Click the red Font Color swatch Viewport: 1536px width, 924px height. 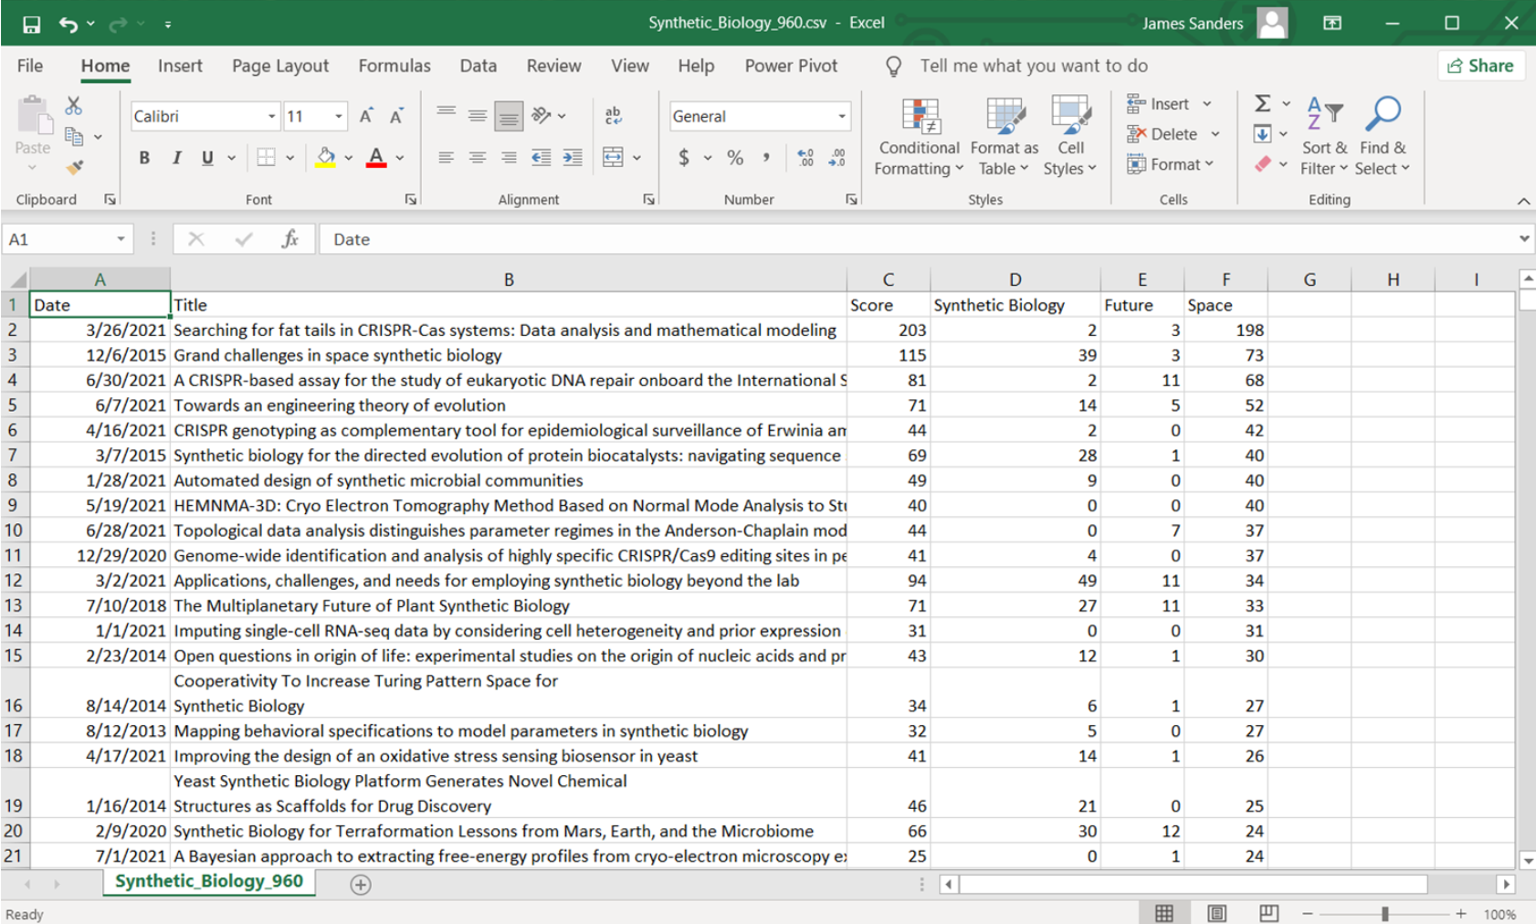point(376,157)
